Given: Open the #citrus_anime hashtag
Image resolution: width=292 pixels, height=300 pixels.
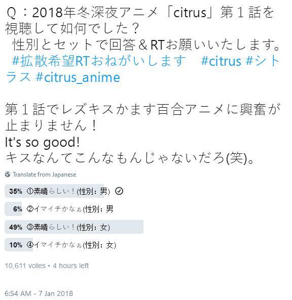Looking at the screenshot, I should [78, 77].
